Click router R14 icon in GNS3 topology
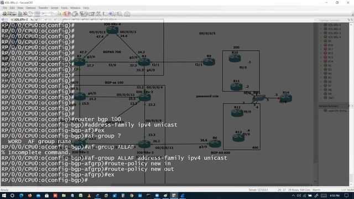The image size is (354, 199). (286, 98)
